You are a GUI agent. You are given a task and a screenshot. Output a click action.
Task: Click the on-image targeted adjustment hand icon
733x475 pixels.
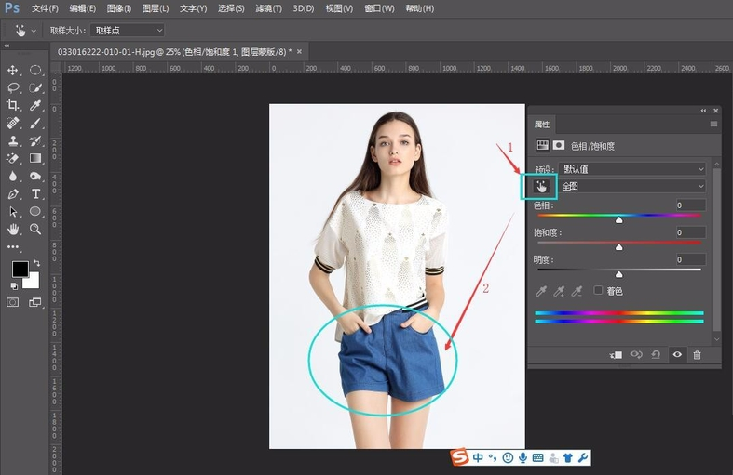coord(542,187)
